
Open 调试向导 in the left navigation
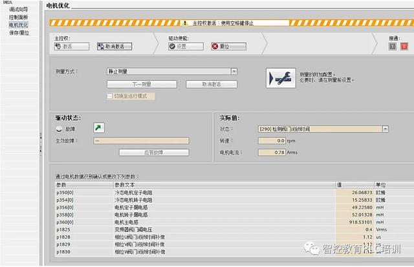(x=18, y=10)
